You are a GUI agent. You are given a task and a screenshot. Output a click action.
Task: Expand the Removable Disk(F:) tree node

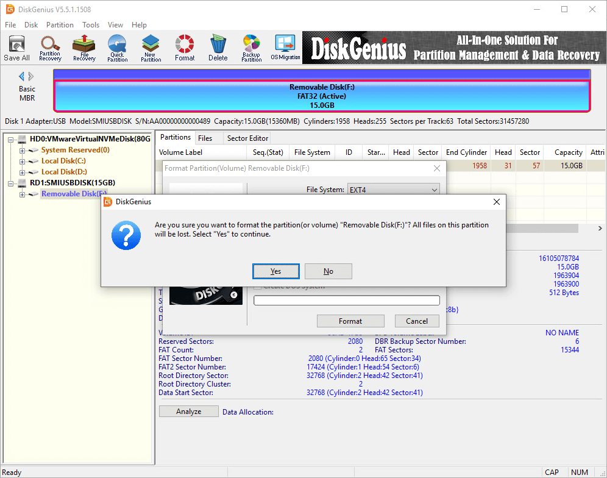pos(22,194)
